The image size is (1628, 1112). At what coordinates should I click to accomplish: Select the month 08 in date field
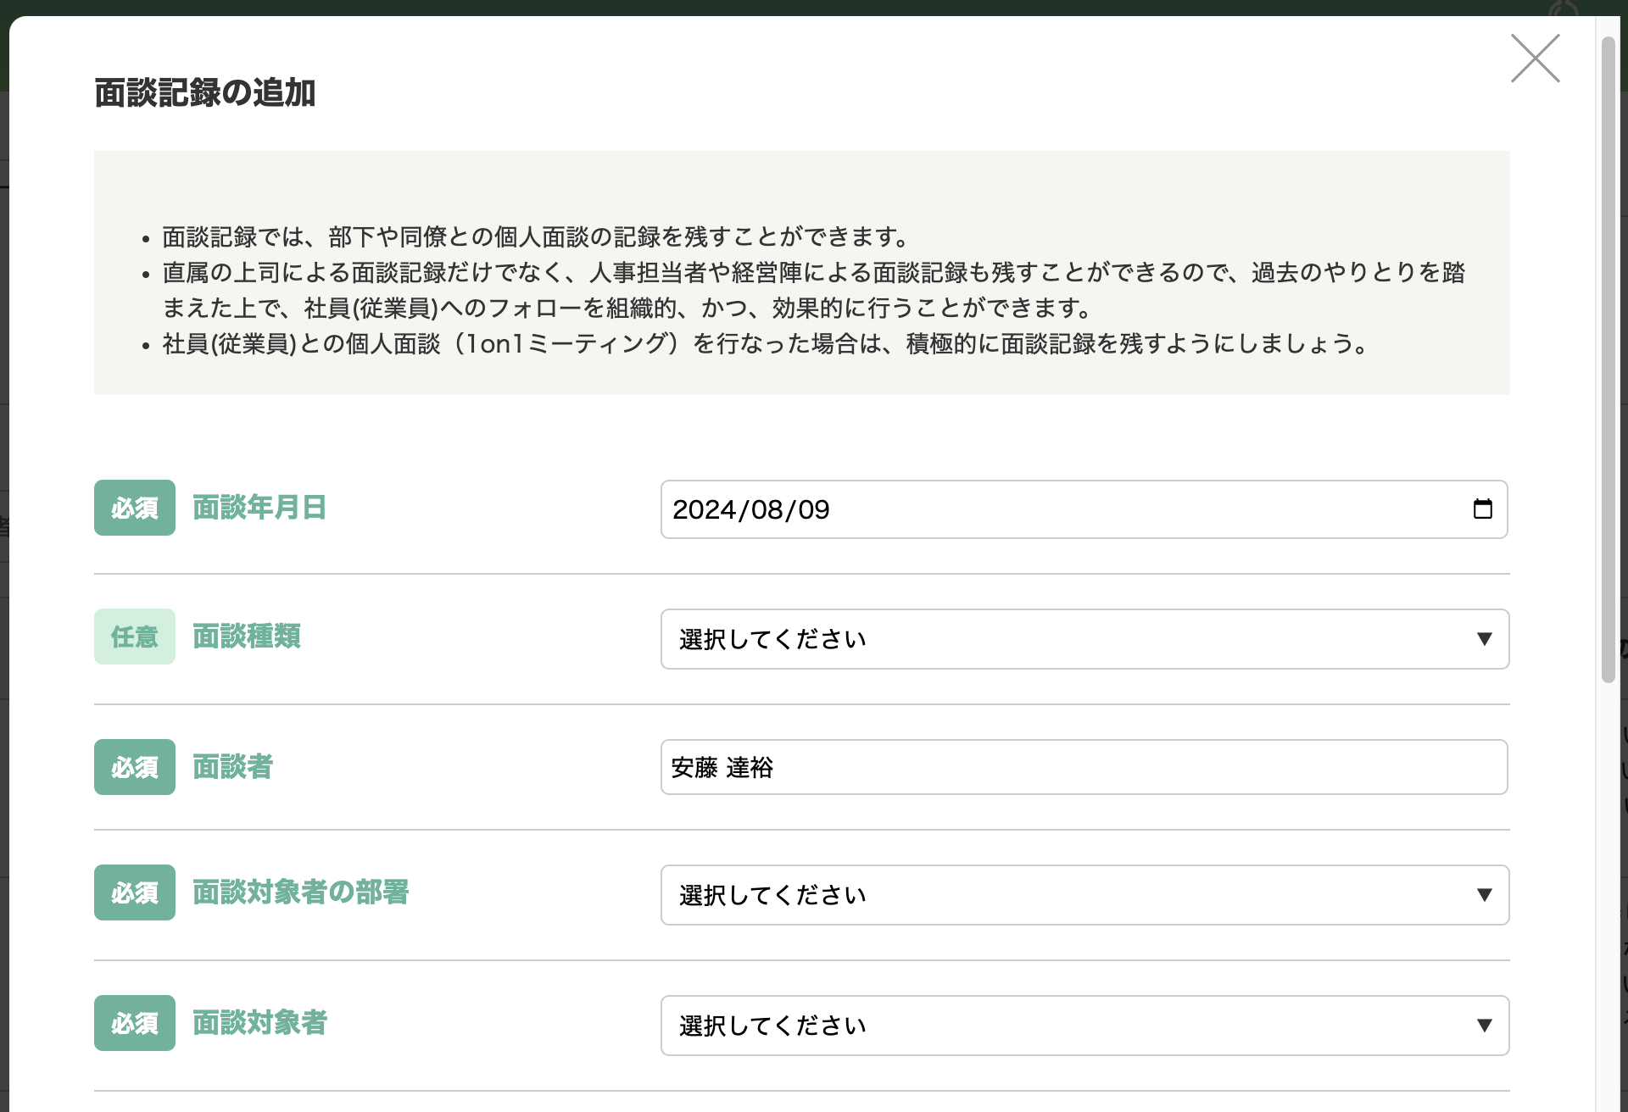[767, 509]
